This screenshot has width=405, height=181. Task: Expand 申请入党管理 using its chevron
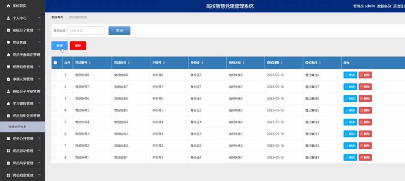click(x=39, y=79)
